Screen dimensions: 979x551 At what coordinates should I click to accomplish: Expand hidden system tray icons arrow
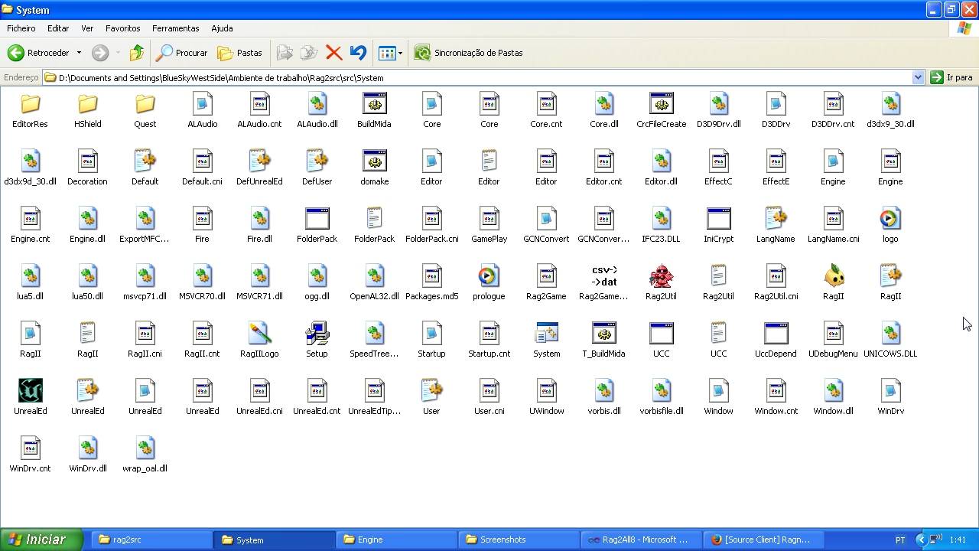921,540
